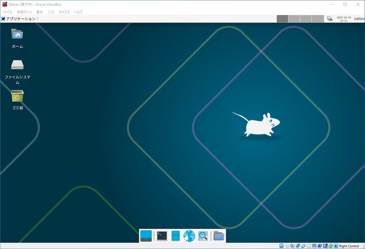Click the recording status icon
This screenshot has width=365, height=249.
pos(320,246)
